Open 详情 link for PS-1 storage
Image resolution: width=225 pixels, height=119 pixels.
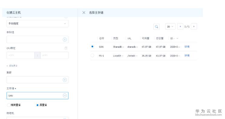click(187, 56)
